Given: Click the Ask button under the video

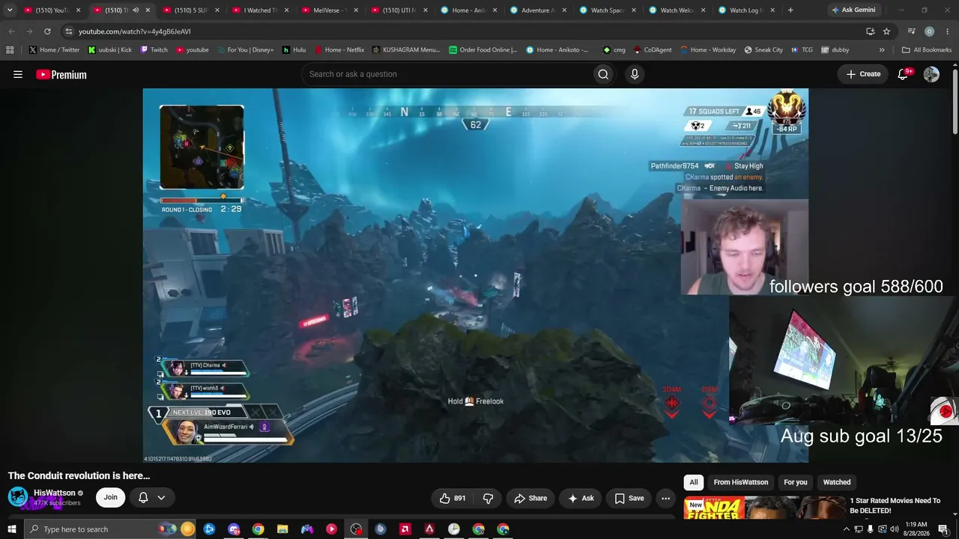Looking at the screenshot, I should coord(581,498).
